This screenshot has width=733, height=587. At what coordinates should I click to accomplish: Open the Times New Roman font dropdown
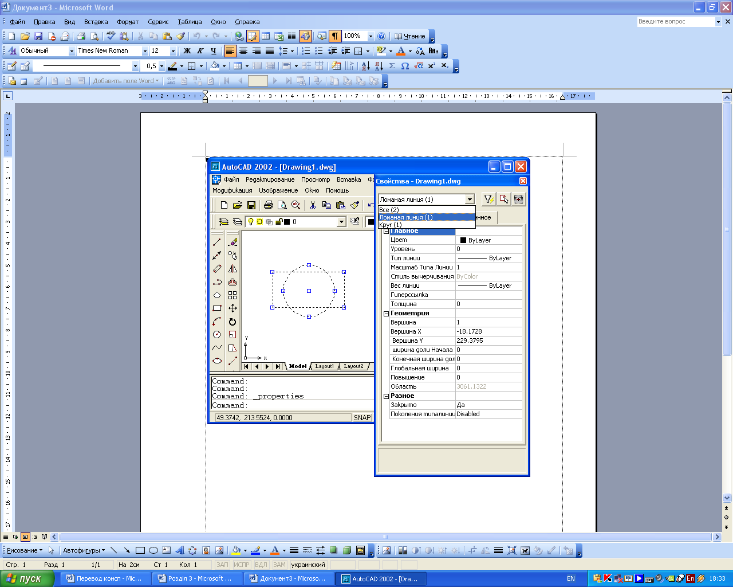click(145, 51)
